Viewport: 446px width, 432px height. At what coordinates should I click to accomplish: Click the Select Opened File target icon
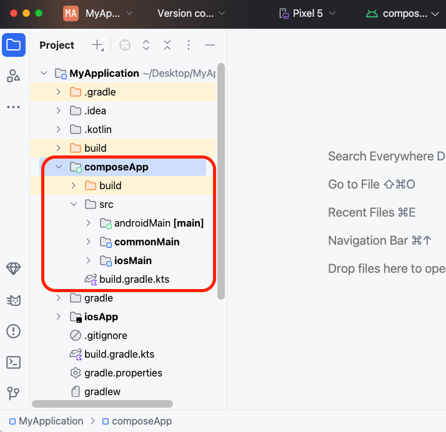tap(125, 45)
